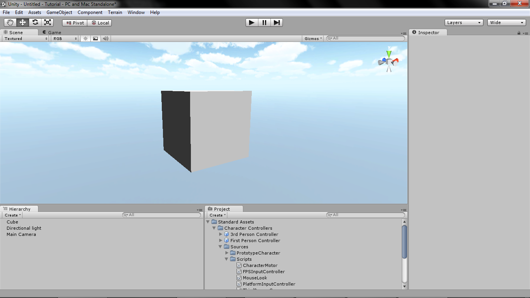
Task: Open Hierarchy Create dropdown
Action: (x=12, y=215)
